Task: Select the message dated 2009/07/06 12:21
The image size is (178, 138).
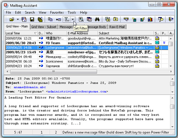Action: (87, 38)
